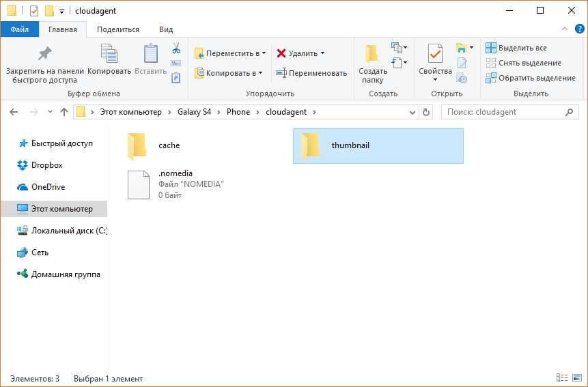Open the File tab
This screenshot has width=588, height=387.
click(19, 29)
